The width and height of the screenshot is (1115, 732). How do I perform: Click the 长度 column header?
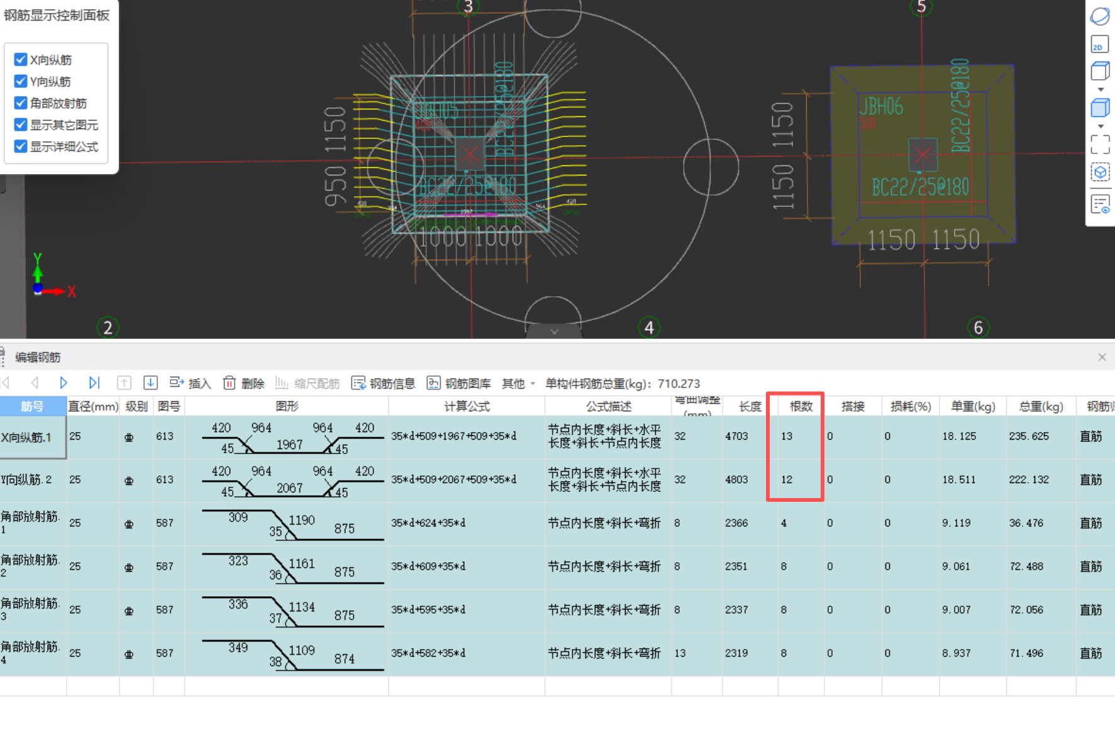coord(750,406)
